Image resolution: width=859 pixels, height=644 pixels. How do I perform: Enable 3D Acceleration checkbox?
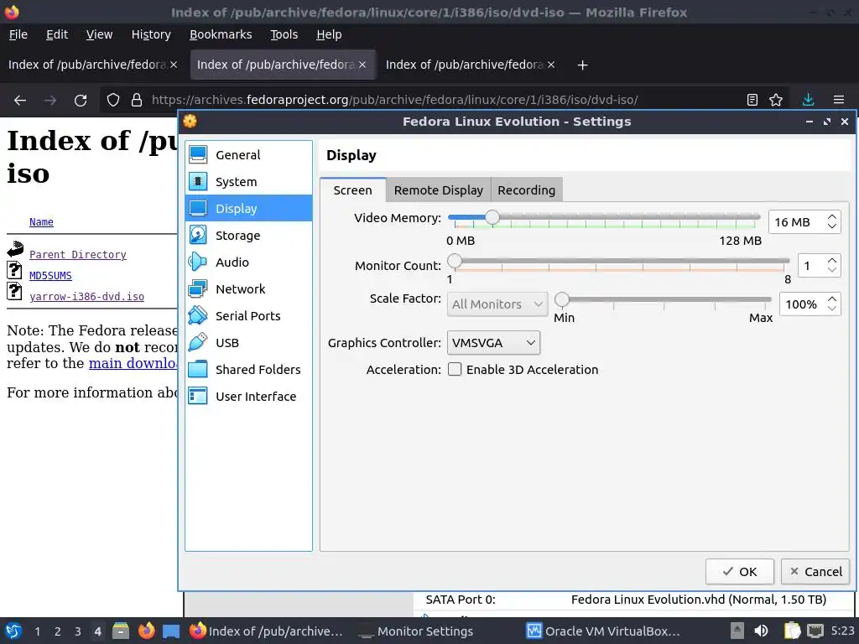click(455, 369)
